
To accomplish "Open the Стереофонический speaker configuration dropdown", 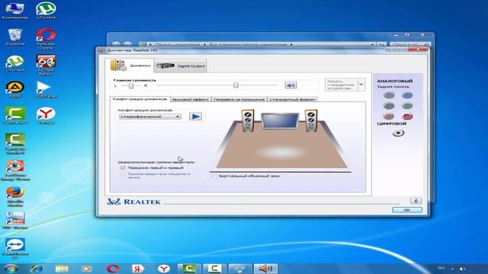I will pos(150,116).
